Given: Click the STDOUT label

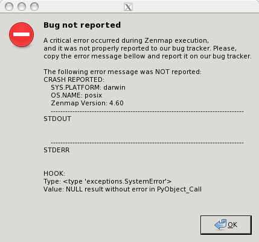Looking at the screenshot, I should pos(57,119).
